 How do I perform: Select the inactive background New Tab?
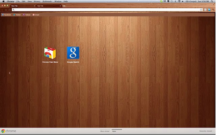49,6
